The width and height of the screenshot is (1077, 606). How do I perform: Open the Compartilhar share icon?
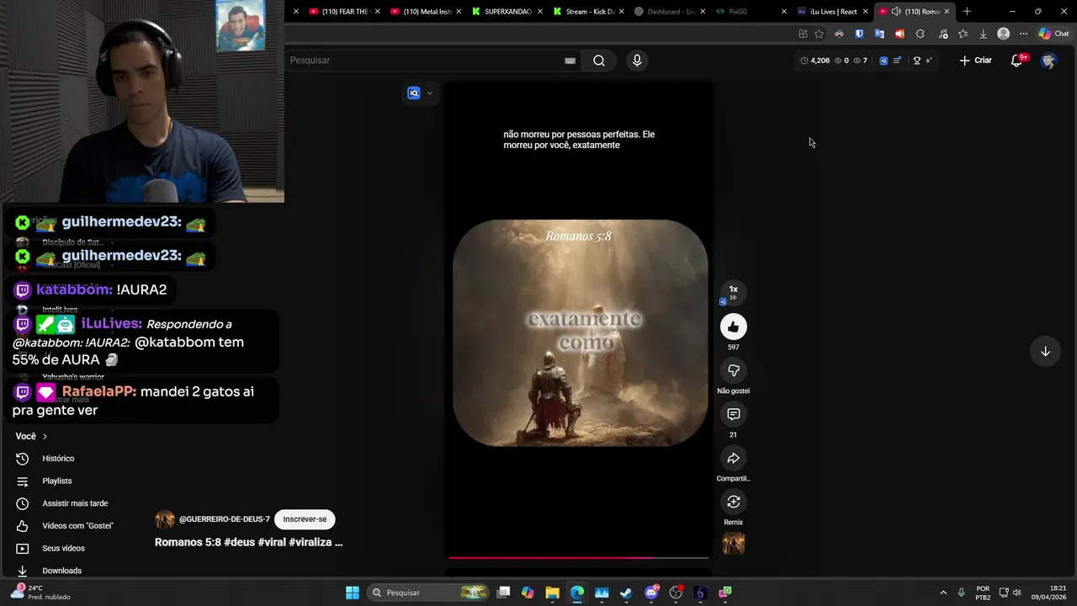coord(733,458)
